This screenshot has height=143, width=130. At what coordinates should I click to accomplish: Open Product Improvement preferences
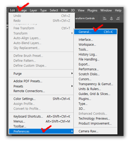coord(95,123)
